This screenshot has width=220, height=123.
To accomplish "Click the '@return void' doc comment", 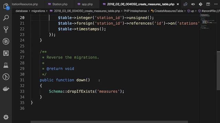I will coord(60,69).
